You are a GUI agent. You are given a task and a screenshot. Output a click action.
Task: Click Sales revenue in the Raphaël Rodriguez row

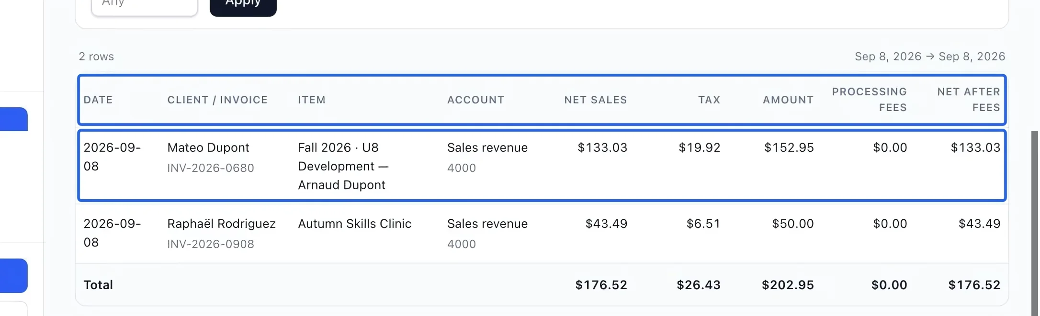pyautogui.click(x=487, y=224)
